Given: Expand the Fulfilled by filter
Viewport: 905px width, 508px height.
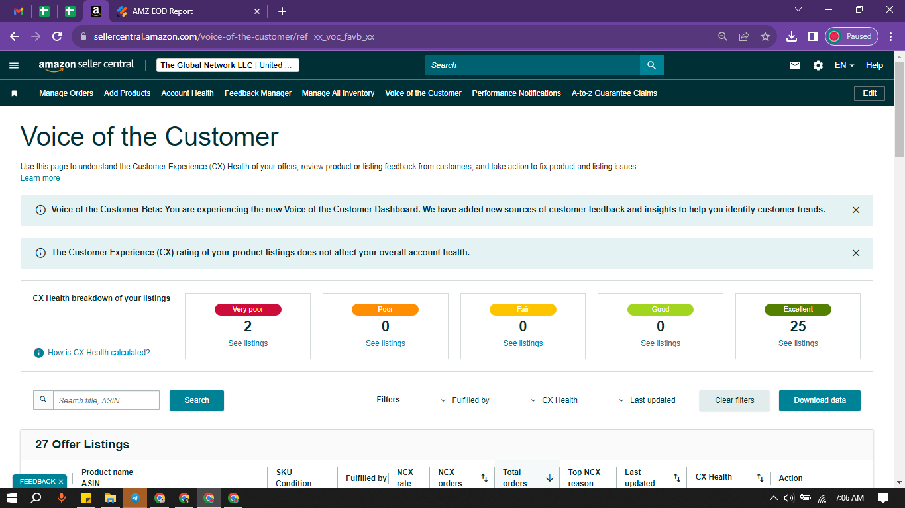Looking at the screenshot, I should (465, 400).
